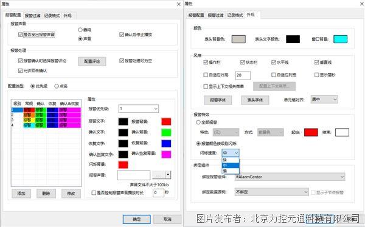Select level 3 row in priority table
Viewport: 365px width, 227px height.
coord(46,120)
